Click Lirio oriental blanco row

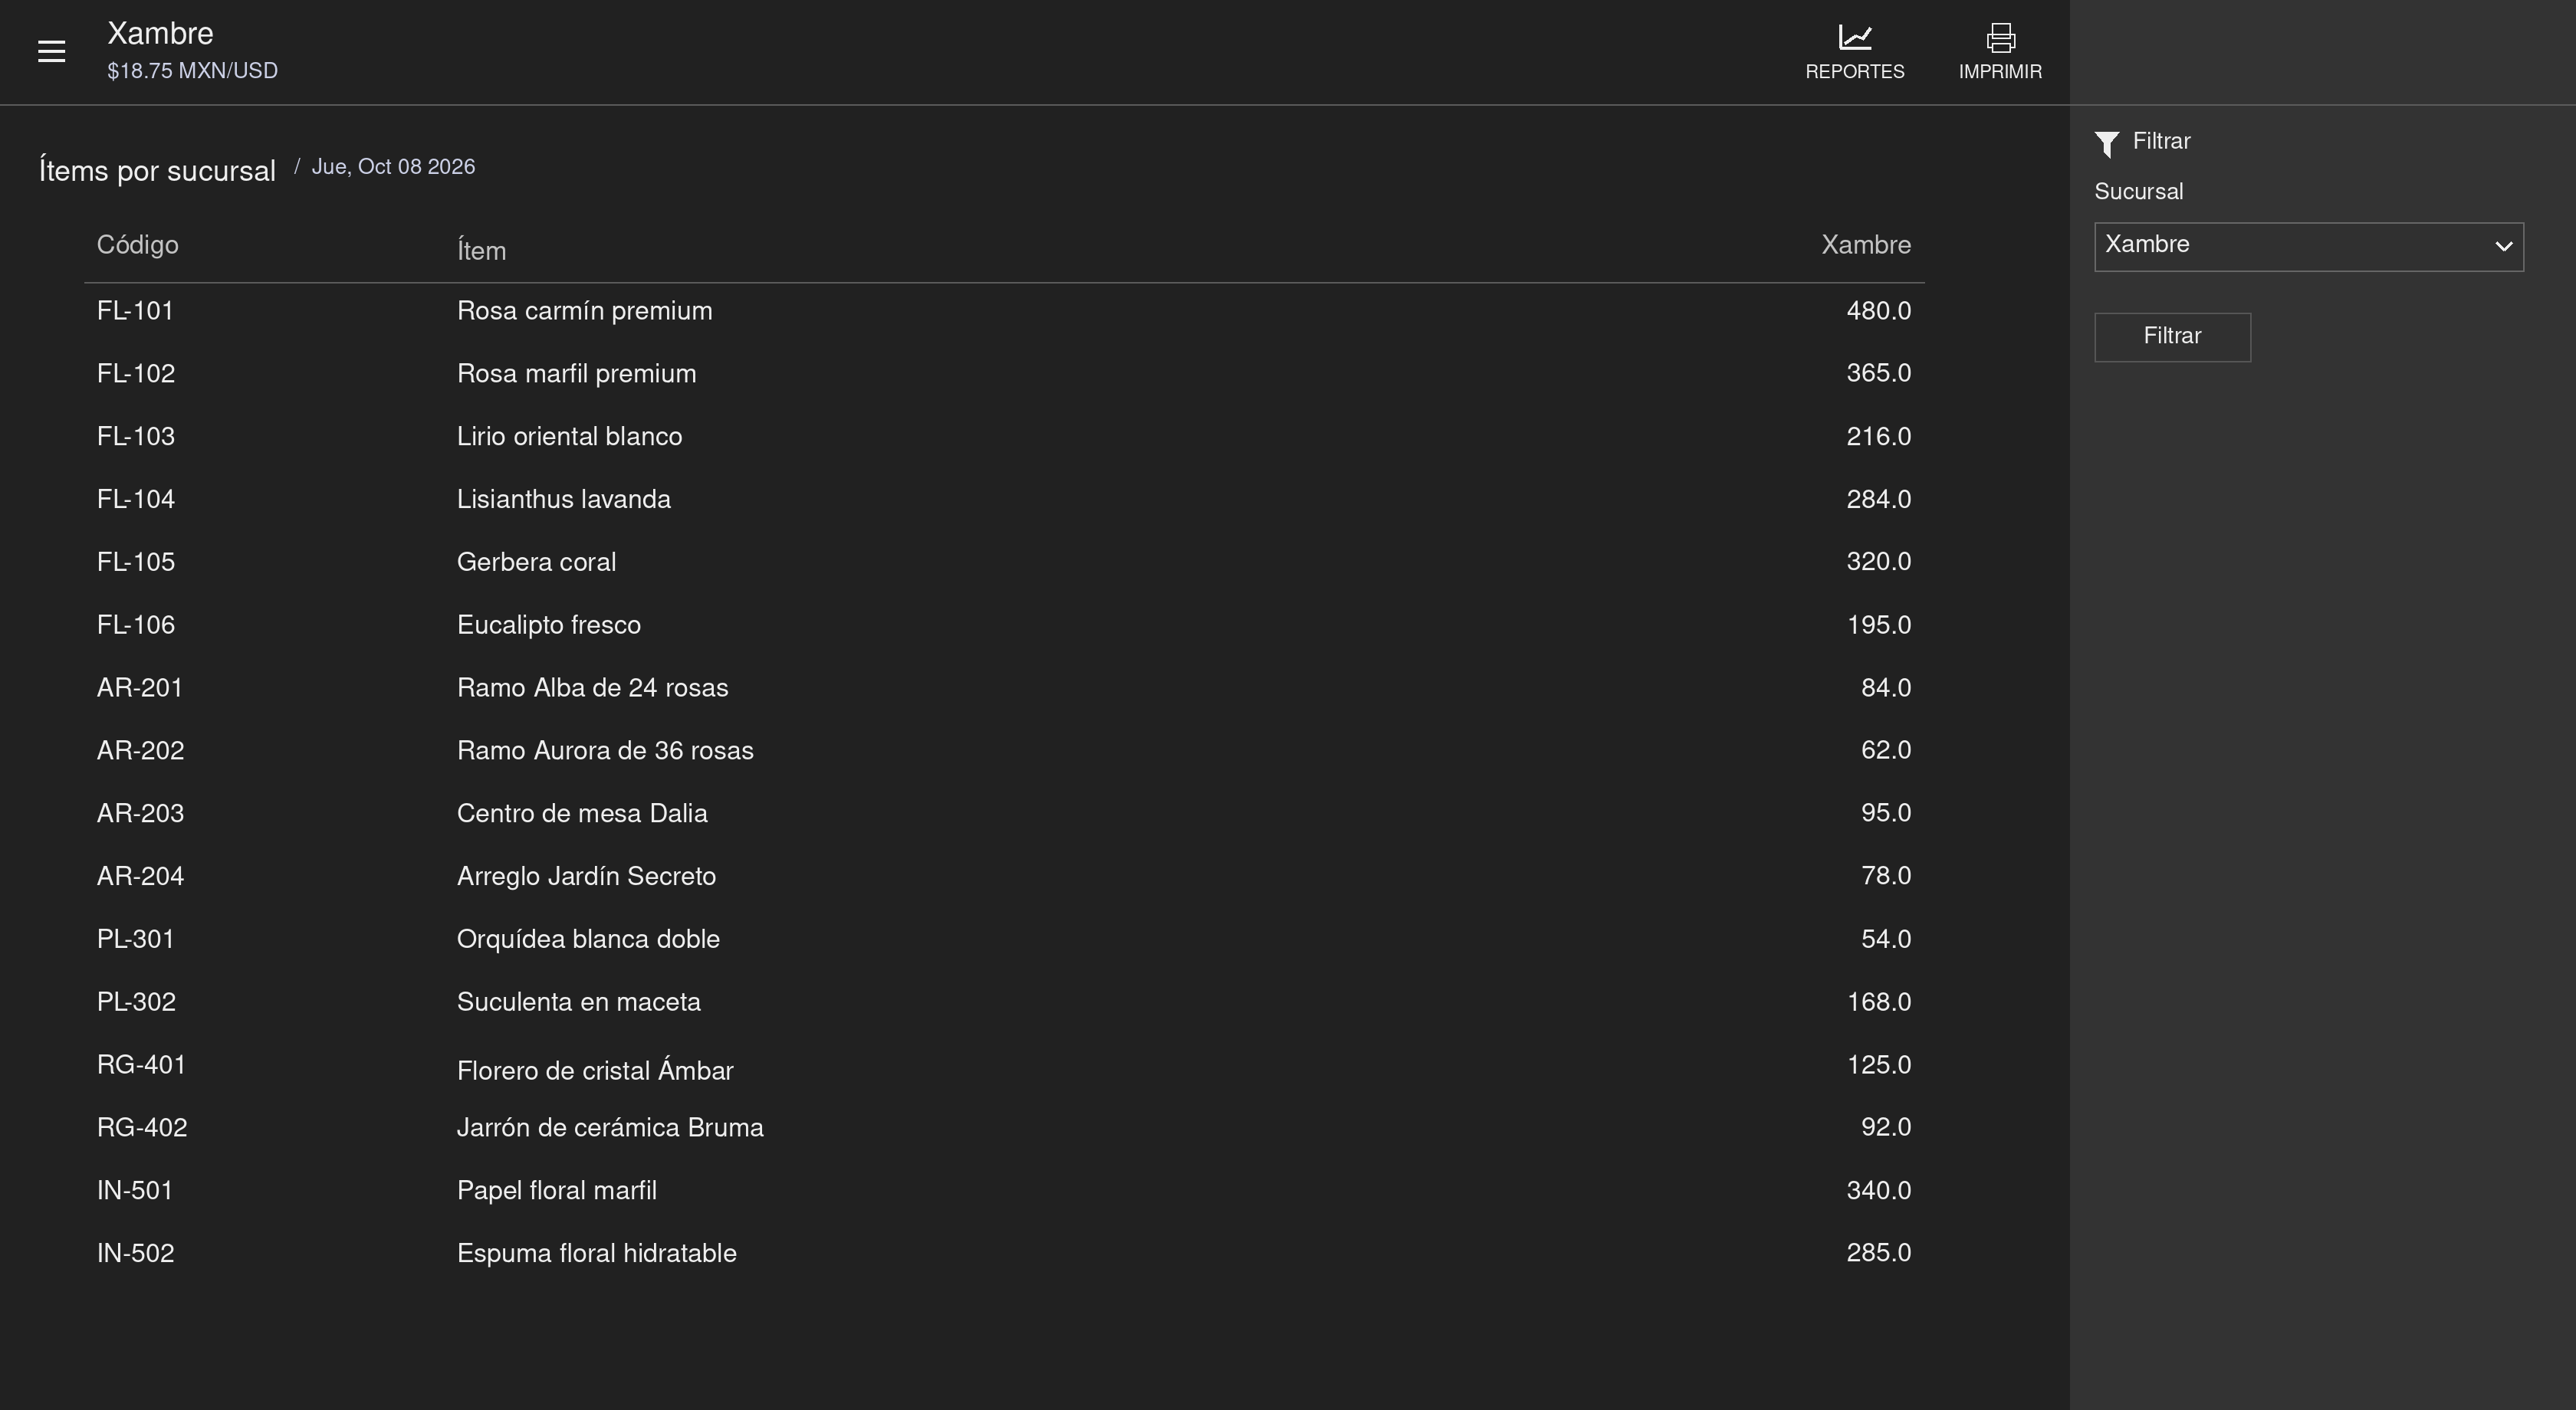(x=1004, y=437)
